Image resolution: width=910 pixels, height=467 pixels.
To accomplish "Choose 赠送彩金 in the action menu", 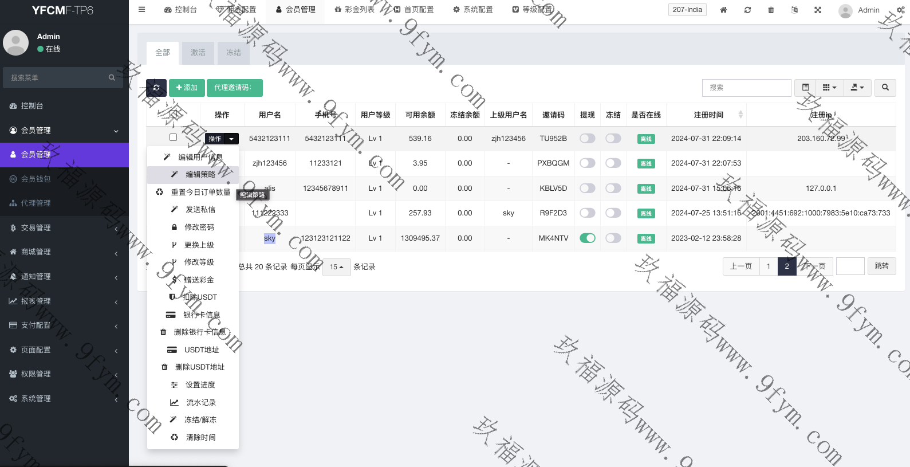I will (x=199, y=280).
